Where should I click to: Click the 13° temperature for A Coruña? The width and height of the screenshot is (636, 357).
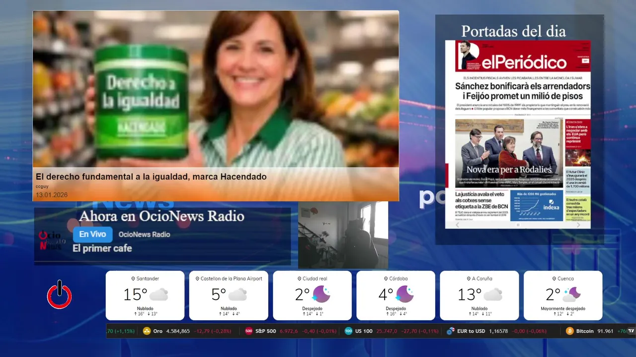469,295
